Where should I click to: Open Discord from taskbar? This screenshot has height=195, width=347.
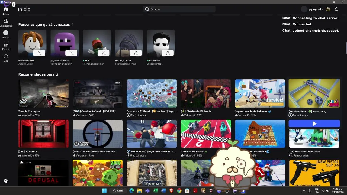click(x=219, y=191)
